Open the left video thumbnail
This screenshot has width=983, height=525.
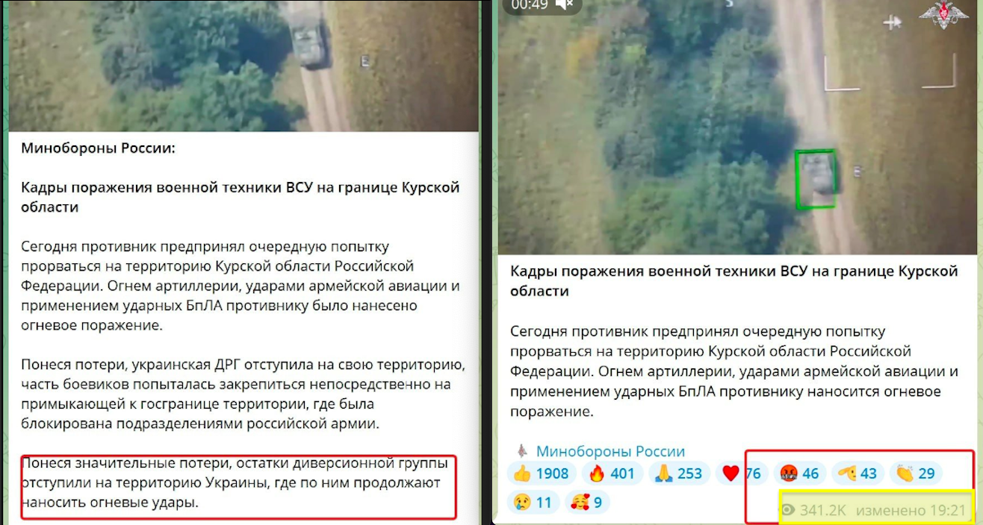coord(244,66)
